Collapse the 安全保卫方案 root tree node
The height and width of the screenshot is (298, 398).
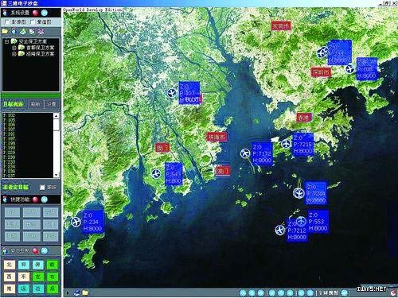click(6, 41)
